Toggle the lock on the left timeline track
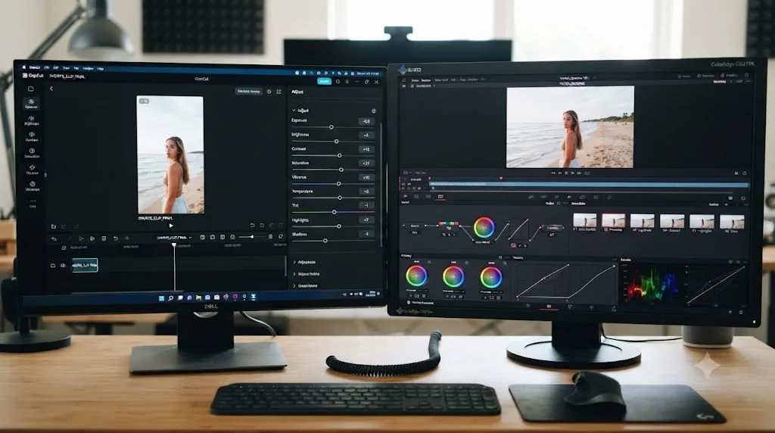 point(53,266)
